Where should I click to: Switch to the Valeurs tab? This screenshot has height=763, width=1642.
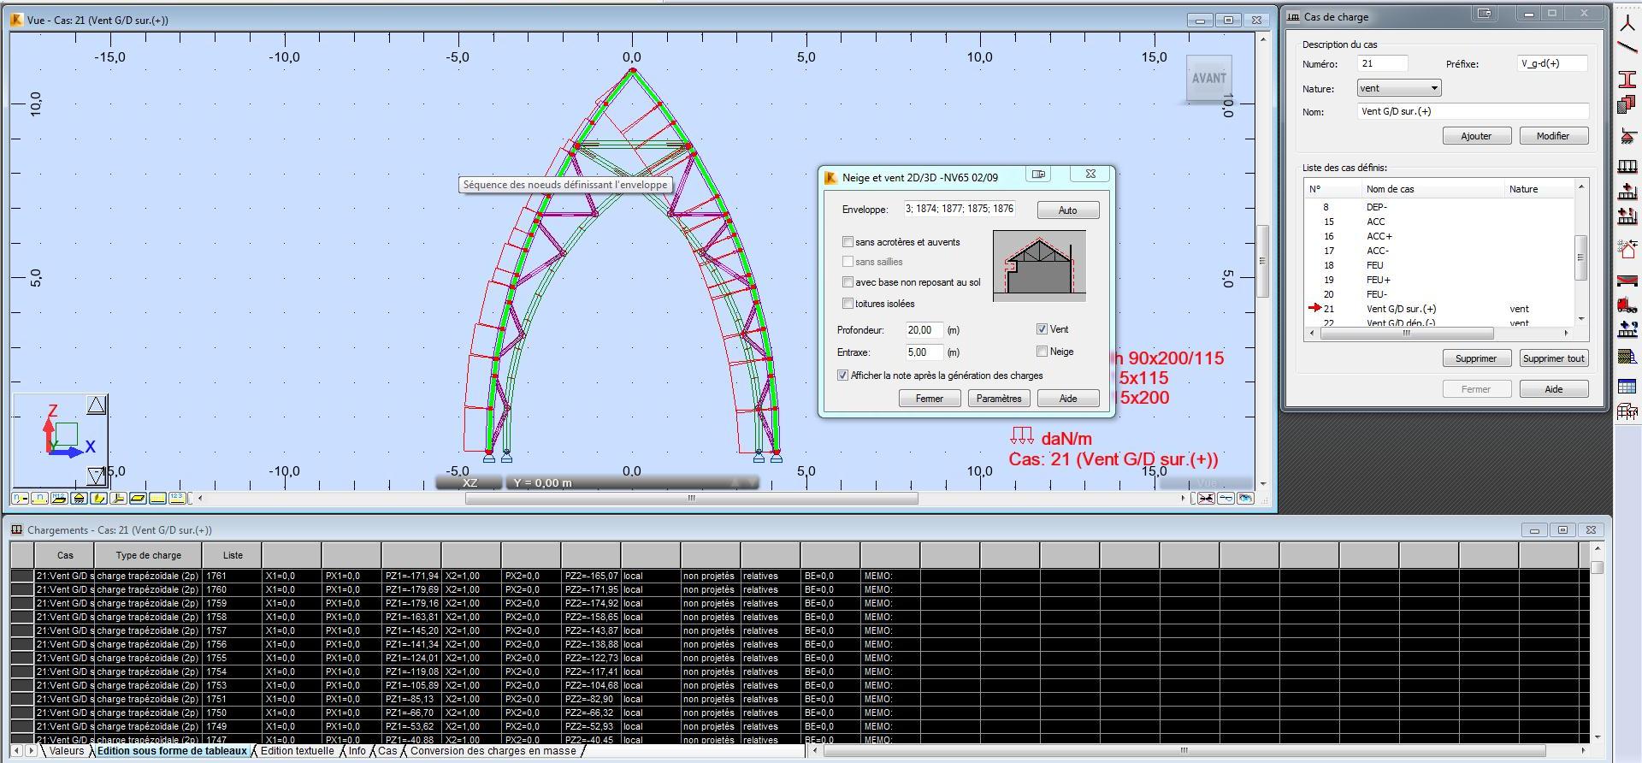pyautogui.click(x=66, y=751)
